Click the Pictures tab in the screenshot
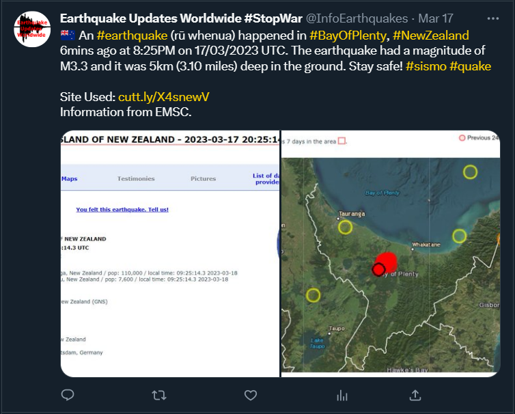 tap(203, 179)
